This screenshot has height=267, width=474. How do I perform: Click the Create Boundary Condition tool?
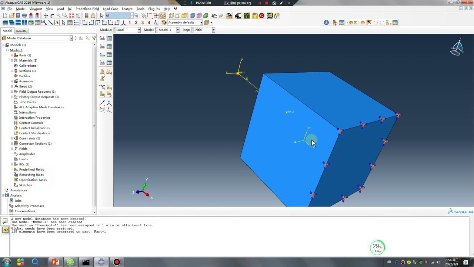102,46
